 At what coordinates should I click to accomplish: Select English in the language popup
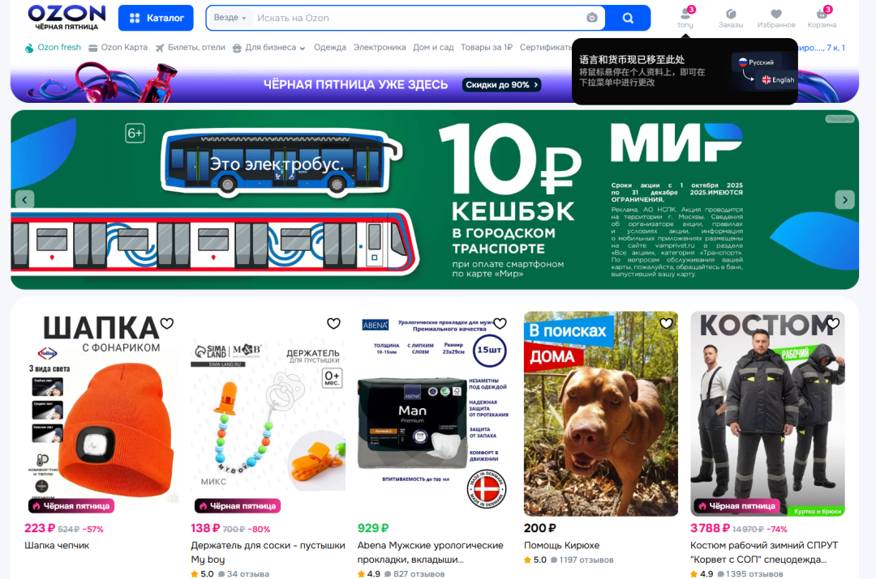tap(778, 80)
